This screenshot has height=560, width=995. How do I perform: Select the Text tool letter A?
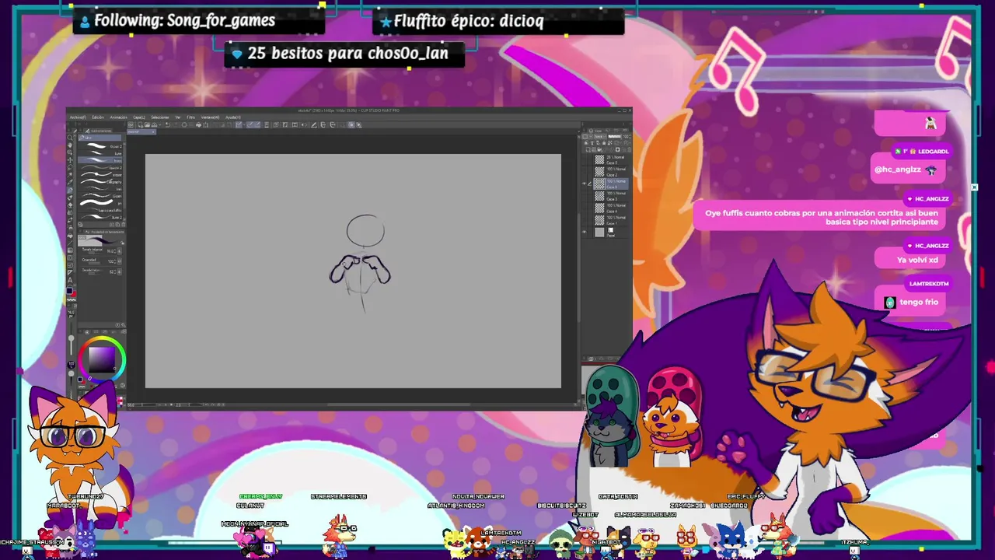click(x=70, y=280)
